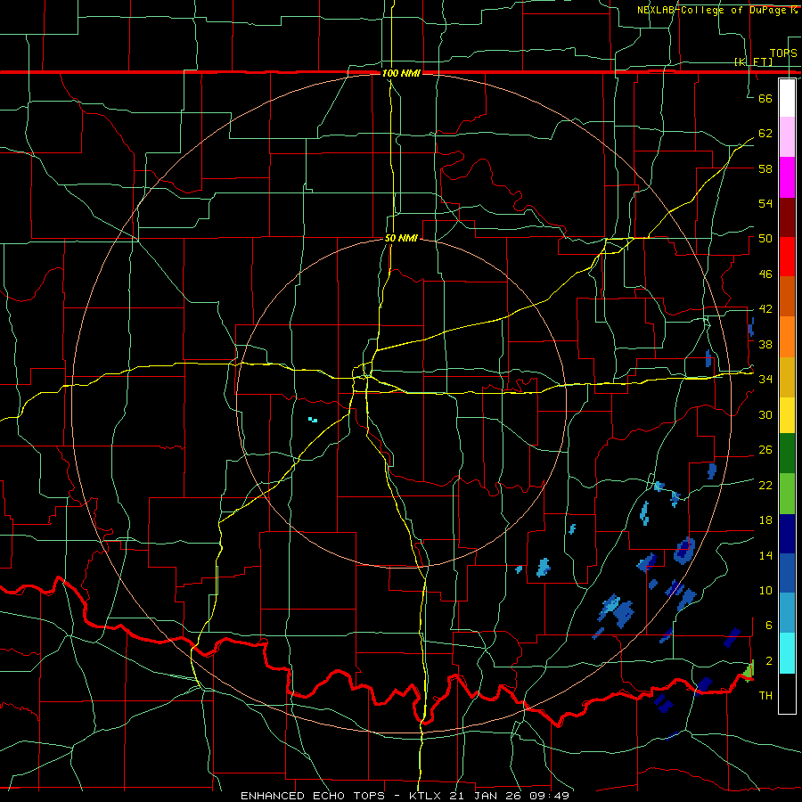Pick the light orange swatch in the color scale
The width and height of the screenshot is (802, 802).
click(x=787, y=337)
